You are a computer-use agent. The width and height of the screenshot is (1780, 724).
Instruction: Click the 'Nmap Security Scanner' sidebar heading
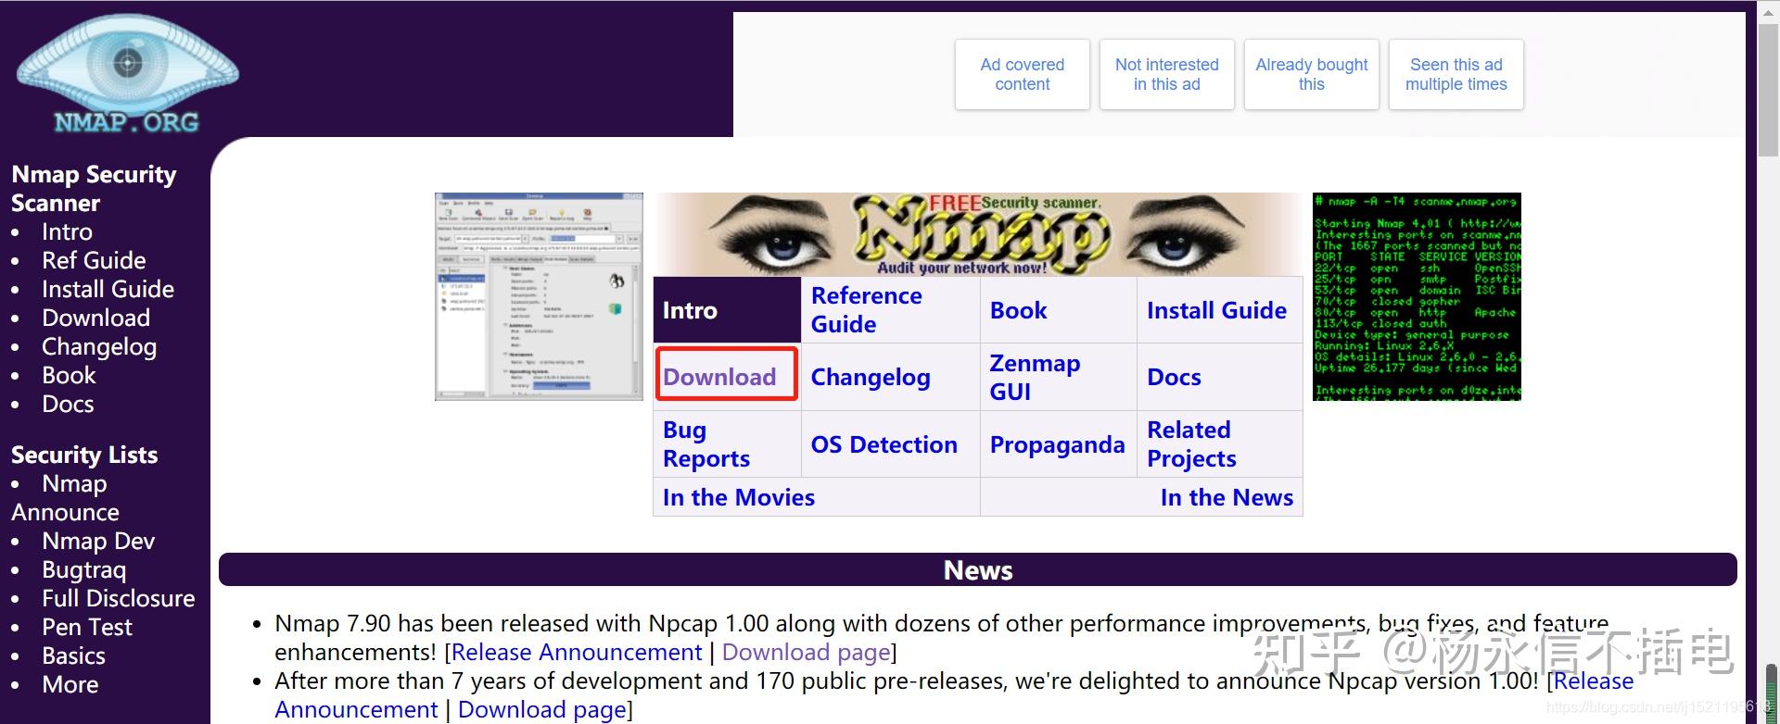point(94,188)
